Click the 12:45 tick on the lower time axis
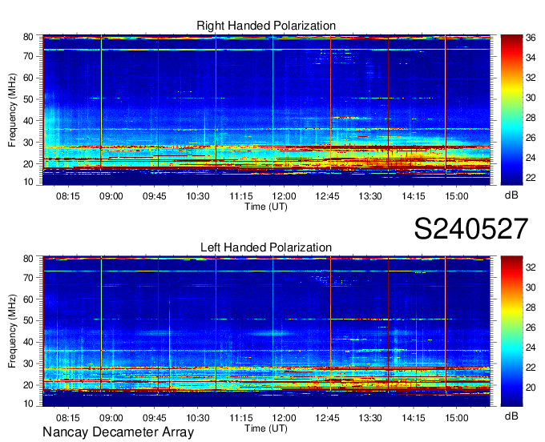The height and width of the screenshot is (442, 545). click(x=327, y=418)
